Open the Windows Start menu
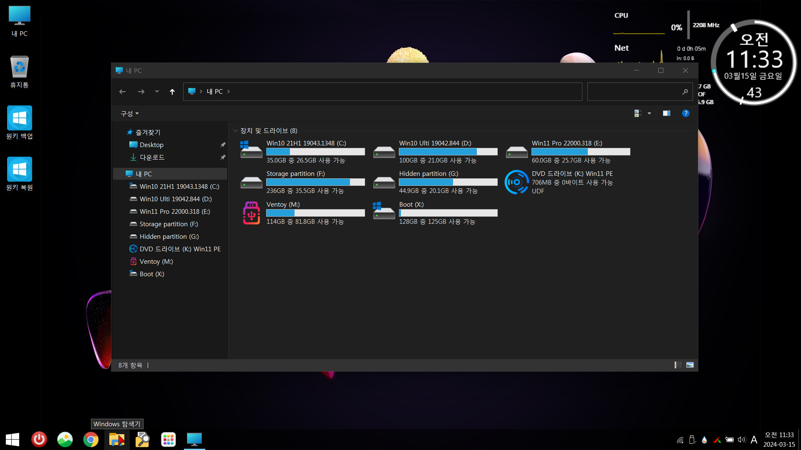Image resolution: width=801 pixels, height=450 pixels. pyautogui.click(x=13, y=440)
